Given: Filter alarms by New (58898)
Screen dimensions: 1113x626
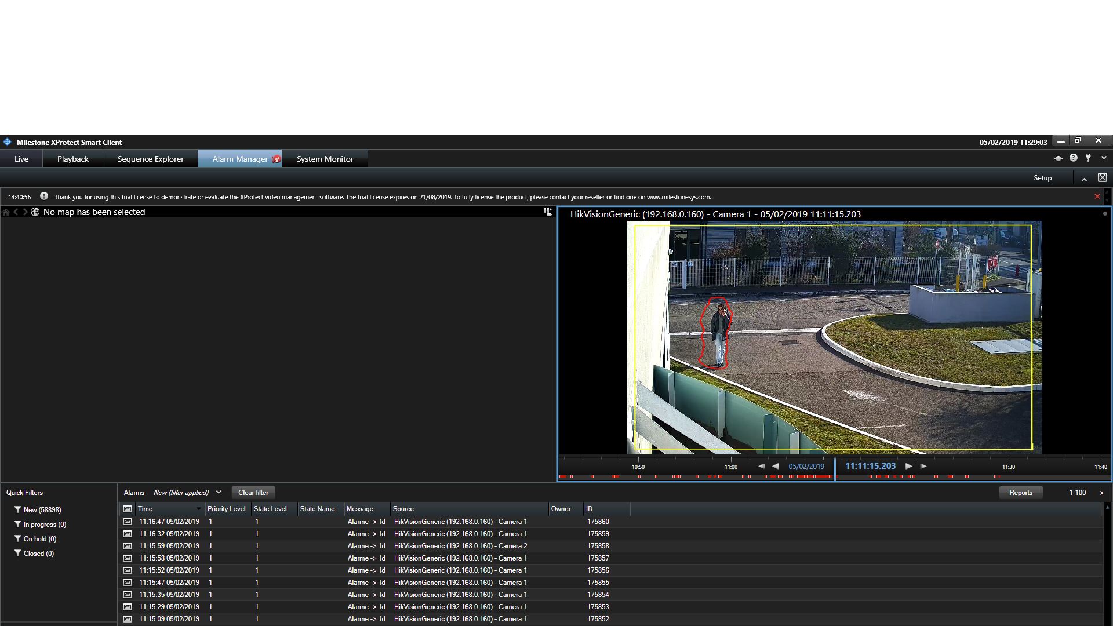Looking at the screenshot, I should point(38,510).
